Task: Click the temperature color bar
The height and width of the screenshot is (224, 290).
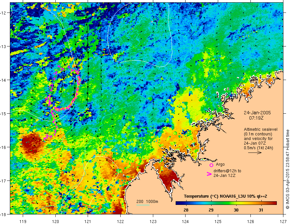Action: point(226,203)
